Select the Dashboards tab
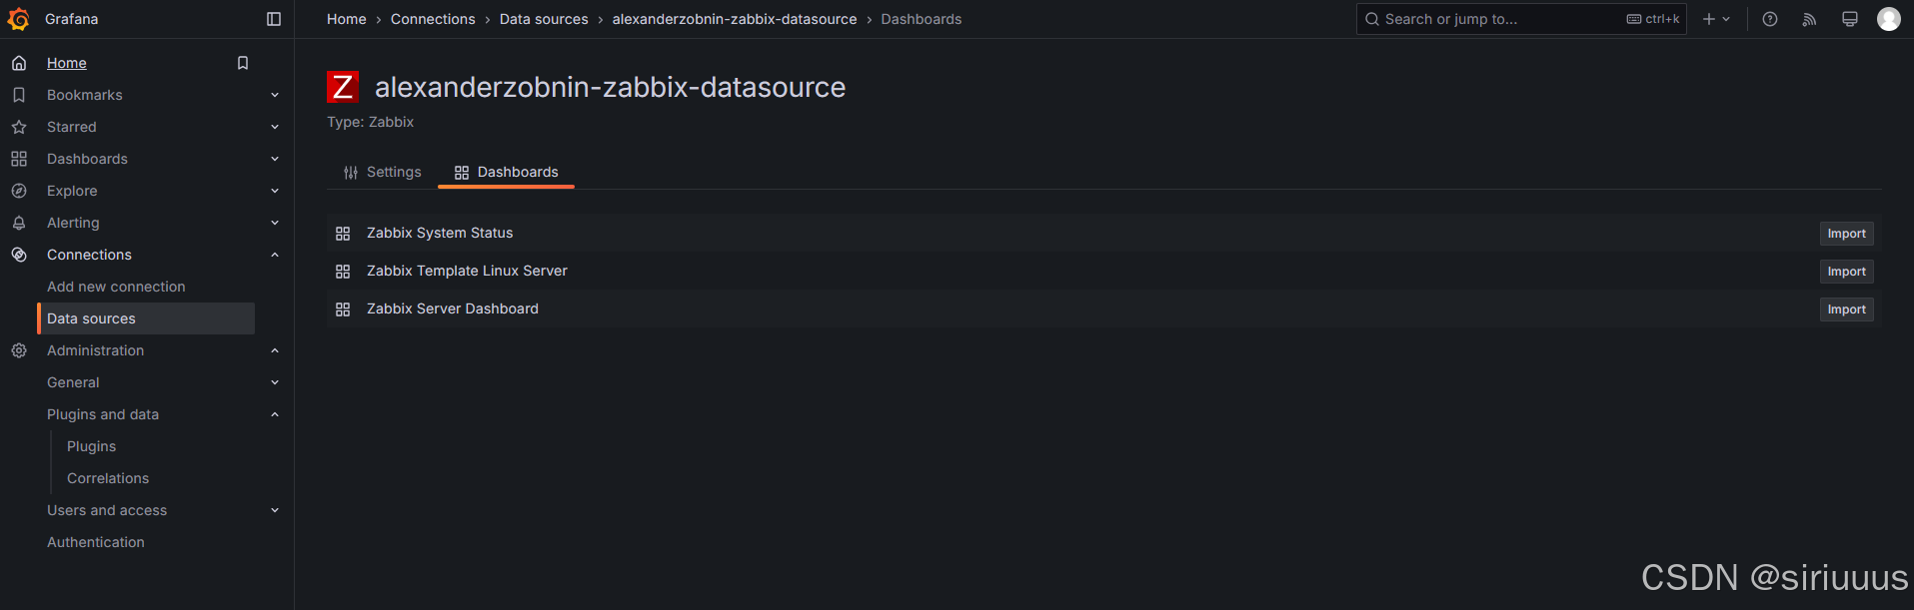 click(507, 172)
